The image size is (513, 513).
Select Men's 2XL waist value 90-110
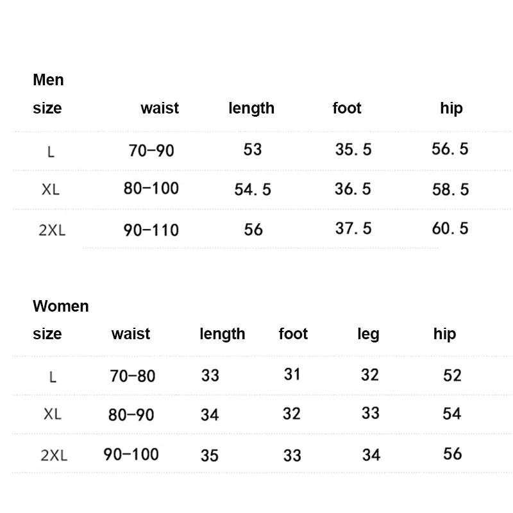151,230
